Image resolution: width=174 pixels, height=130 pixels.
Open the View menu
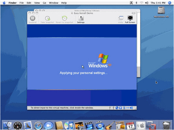coord(37,3)
